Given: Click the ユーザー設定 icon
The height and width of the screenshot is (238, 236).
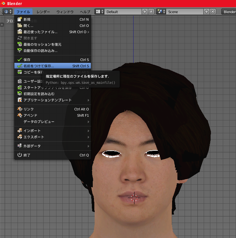Looking at the screenshot, I should (20, 81).
